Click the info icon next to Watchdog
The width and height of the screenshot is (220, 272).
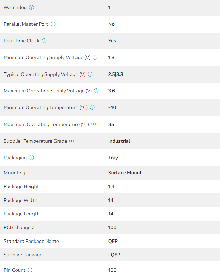[x=31, y=7]
